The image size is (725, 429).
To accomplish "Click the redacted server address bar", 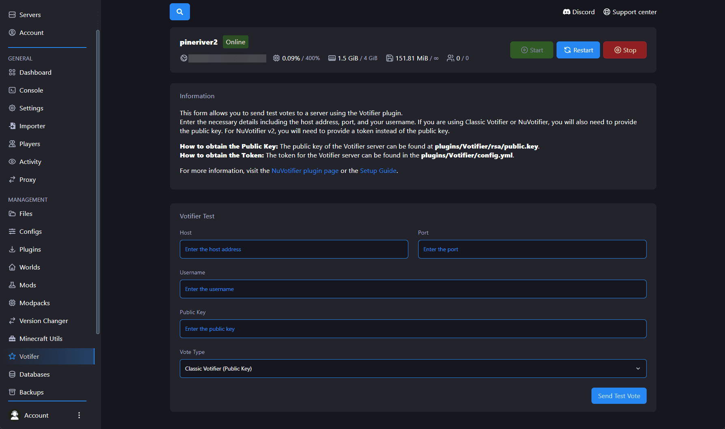I will coord(227,58).
